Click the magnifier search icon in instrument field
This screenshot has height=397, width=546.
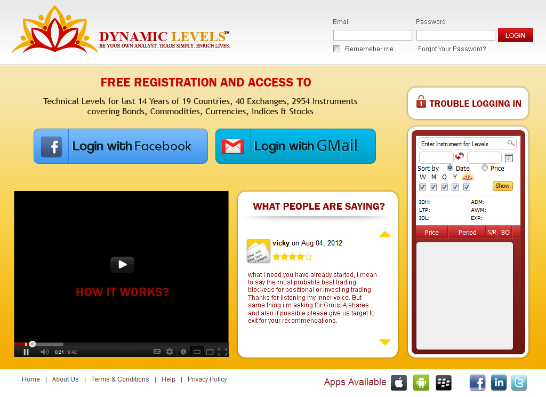pos(511,143)
